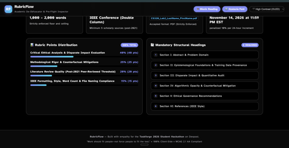Click the RubricFlow title in header
This screenshot has height=148, width=289.
point(24,7)
